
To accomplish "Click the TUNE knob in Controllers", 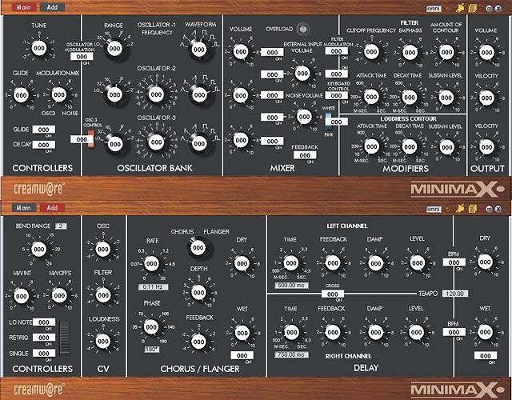I will pyautogui.click(x=39, y=48).
